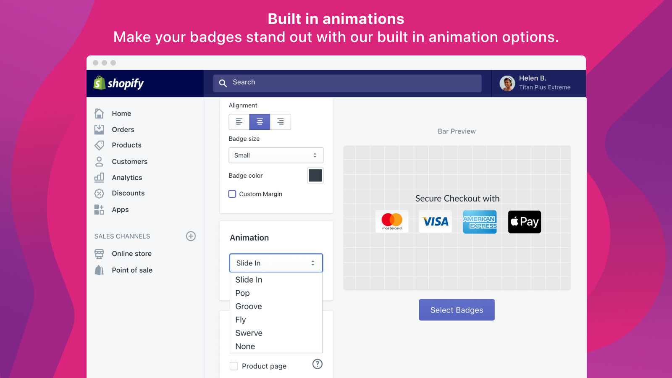Open Helen B. profile avatar

click(x=507, y=83)
